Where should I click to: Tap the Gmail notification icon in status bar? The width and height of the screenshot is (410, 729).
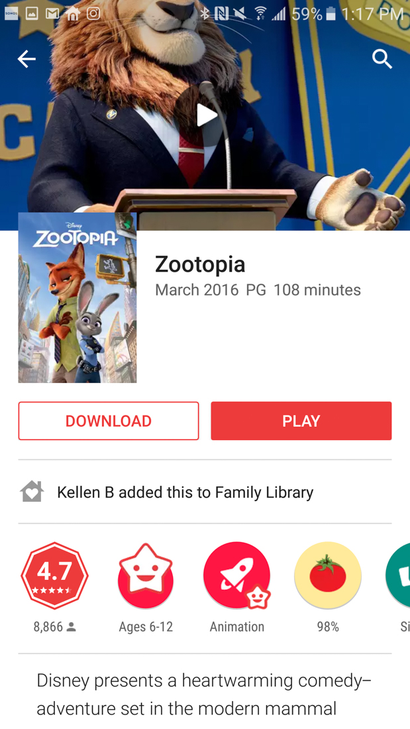coord(52,14)
